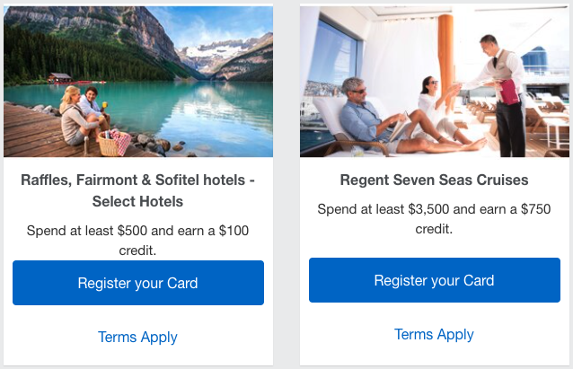This screenshot has width=573, height=369.
Task: Click the picnic basket in the lake photo
Action: 113,141
